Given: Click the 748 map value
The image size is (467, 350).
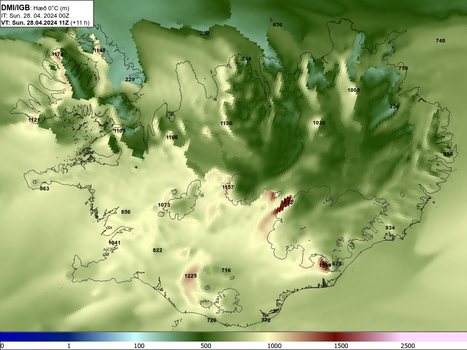Looking at the screenshot, I should tap(440, 41).
